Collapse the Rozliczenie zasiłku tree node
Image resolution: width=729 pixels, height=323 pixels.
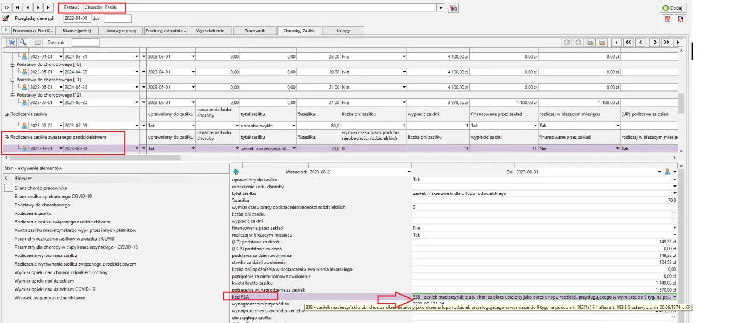6,114
